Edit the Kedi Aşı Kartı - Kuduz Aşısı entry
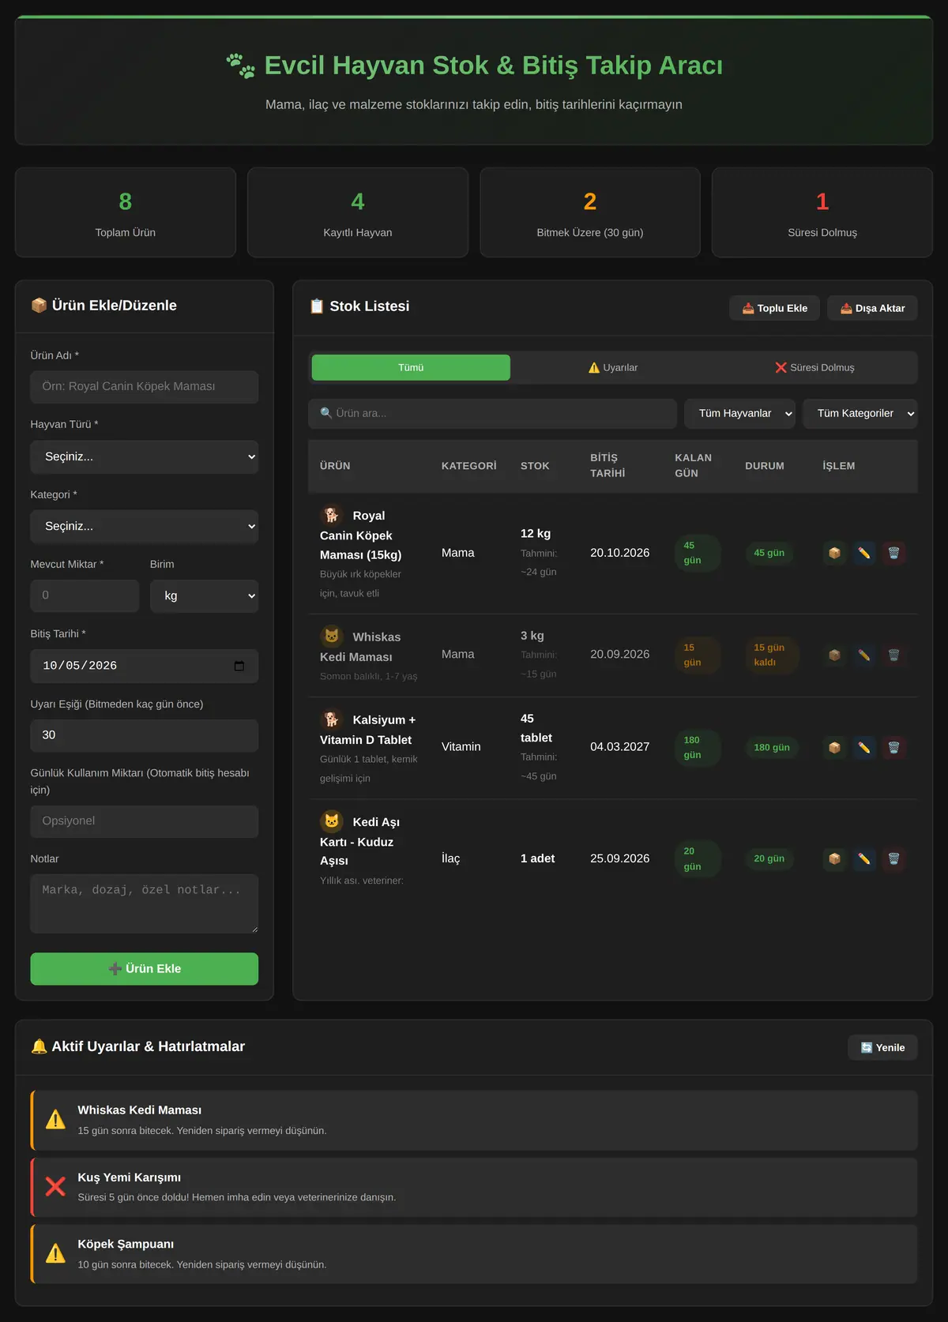The width and height of the screenshot is (948, 1322). pos(864,858)
